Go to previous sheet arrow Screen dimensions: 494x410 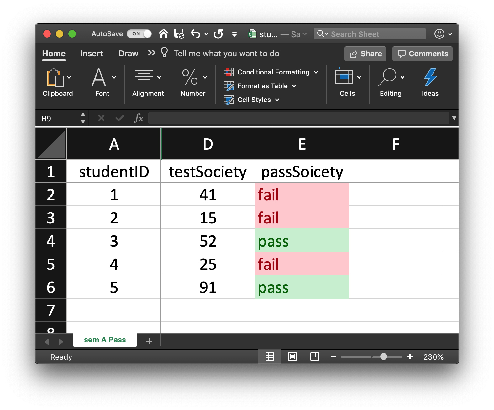47,342
